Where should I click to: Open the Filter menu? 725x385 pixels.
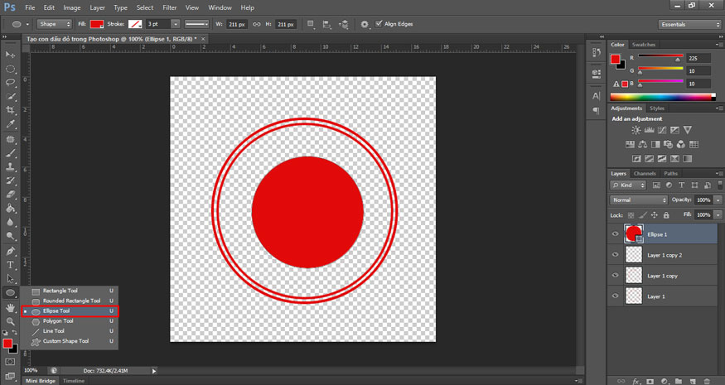click(x=170, y=7)
